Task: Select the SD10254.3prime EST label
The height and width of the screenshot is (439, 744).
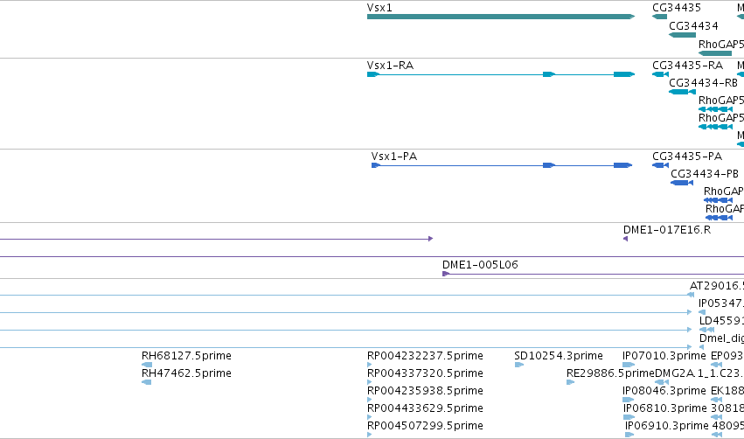Action: click(559, 356)
